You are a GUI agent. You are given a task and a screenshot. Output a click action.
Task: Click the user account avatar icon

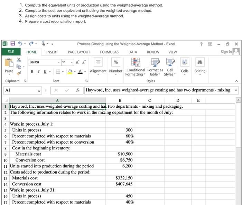[236, 51]
